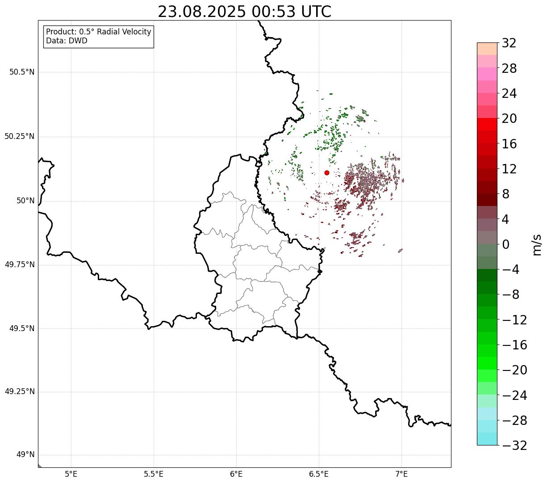Click the m/s colorbar unit label
This screenshot has width=547, height=483.
pos(537,244)
